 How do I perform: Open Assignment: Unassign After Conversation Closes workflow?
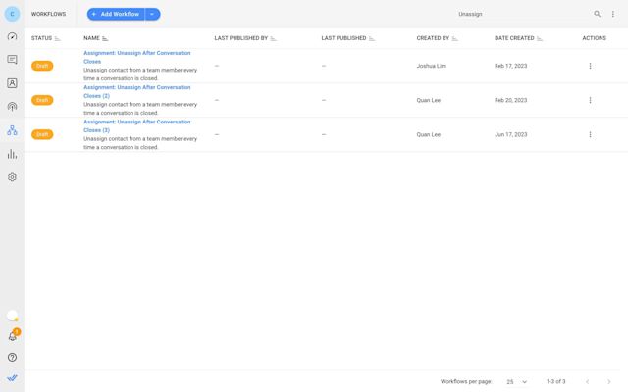tap(137, 57)
